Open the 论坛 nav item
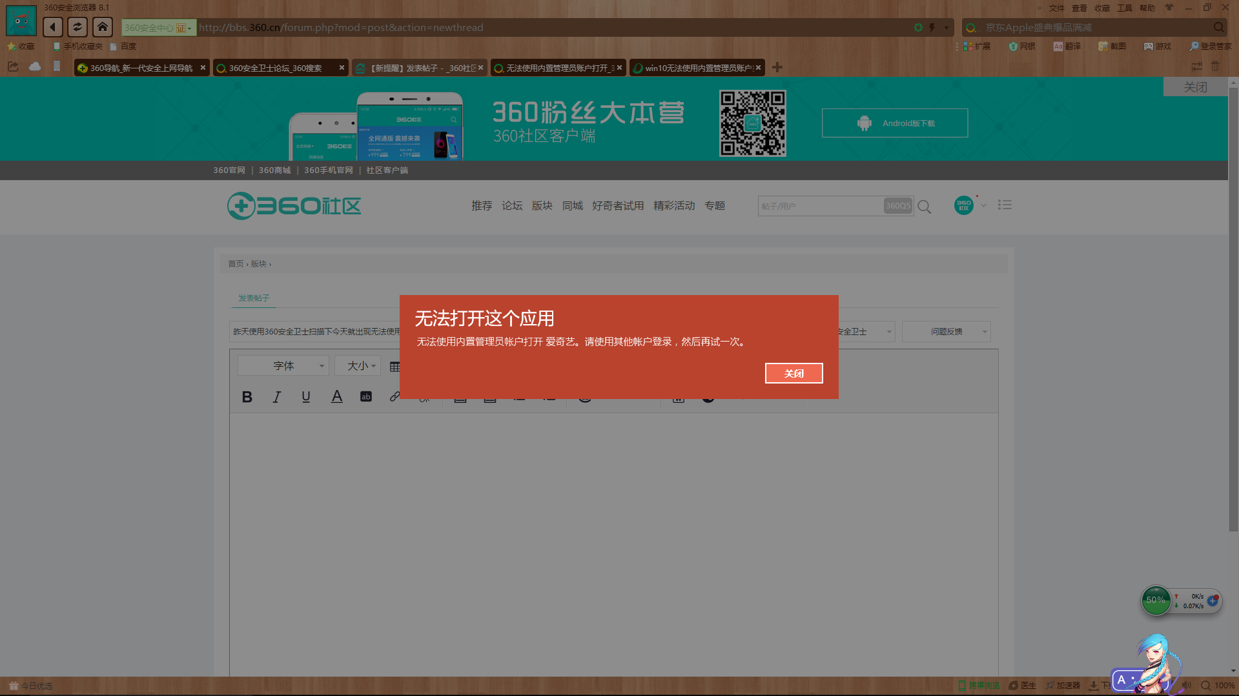The height and width of the screenshot is (696, 1239). pyautogui.click(x=512, y=205)
